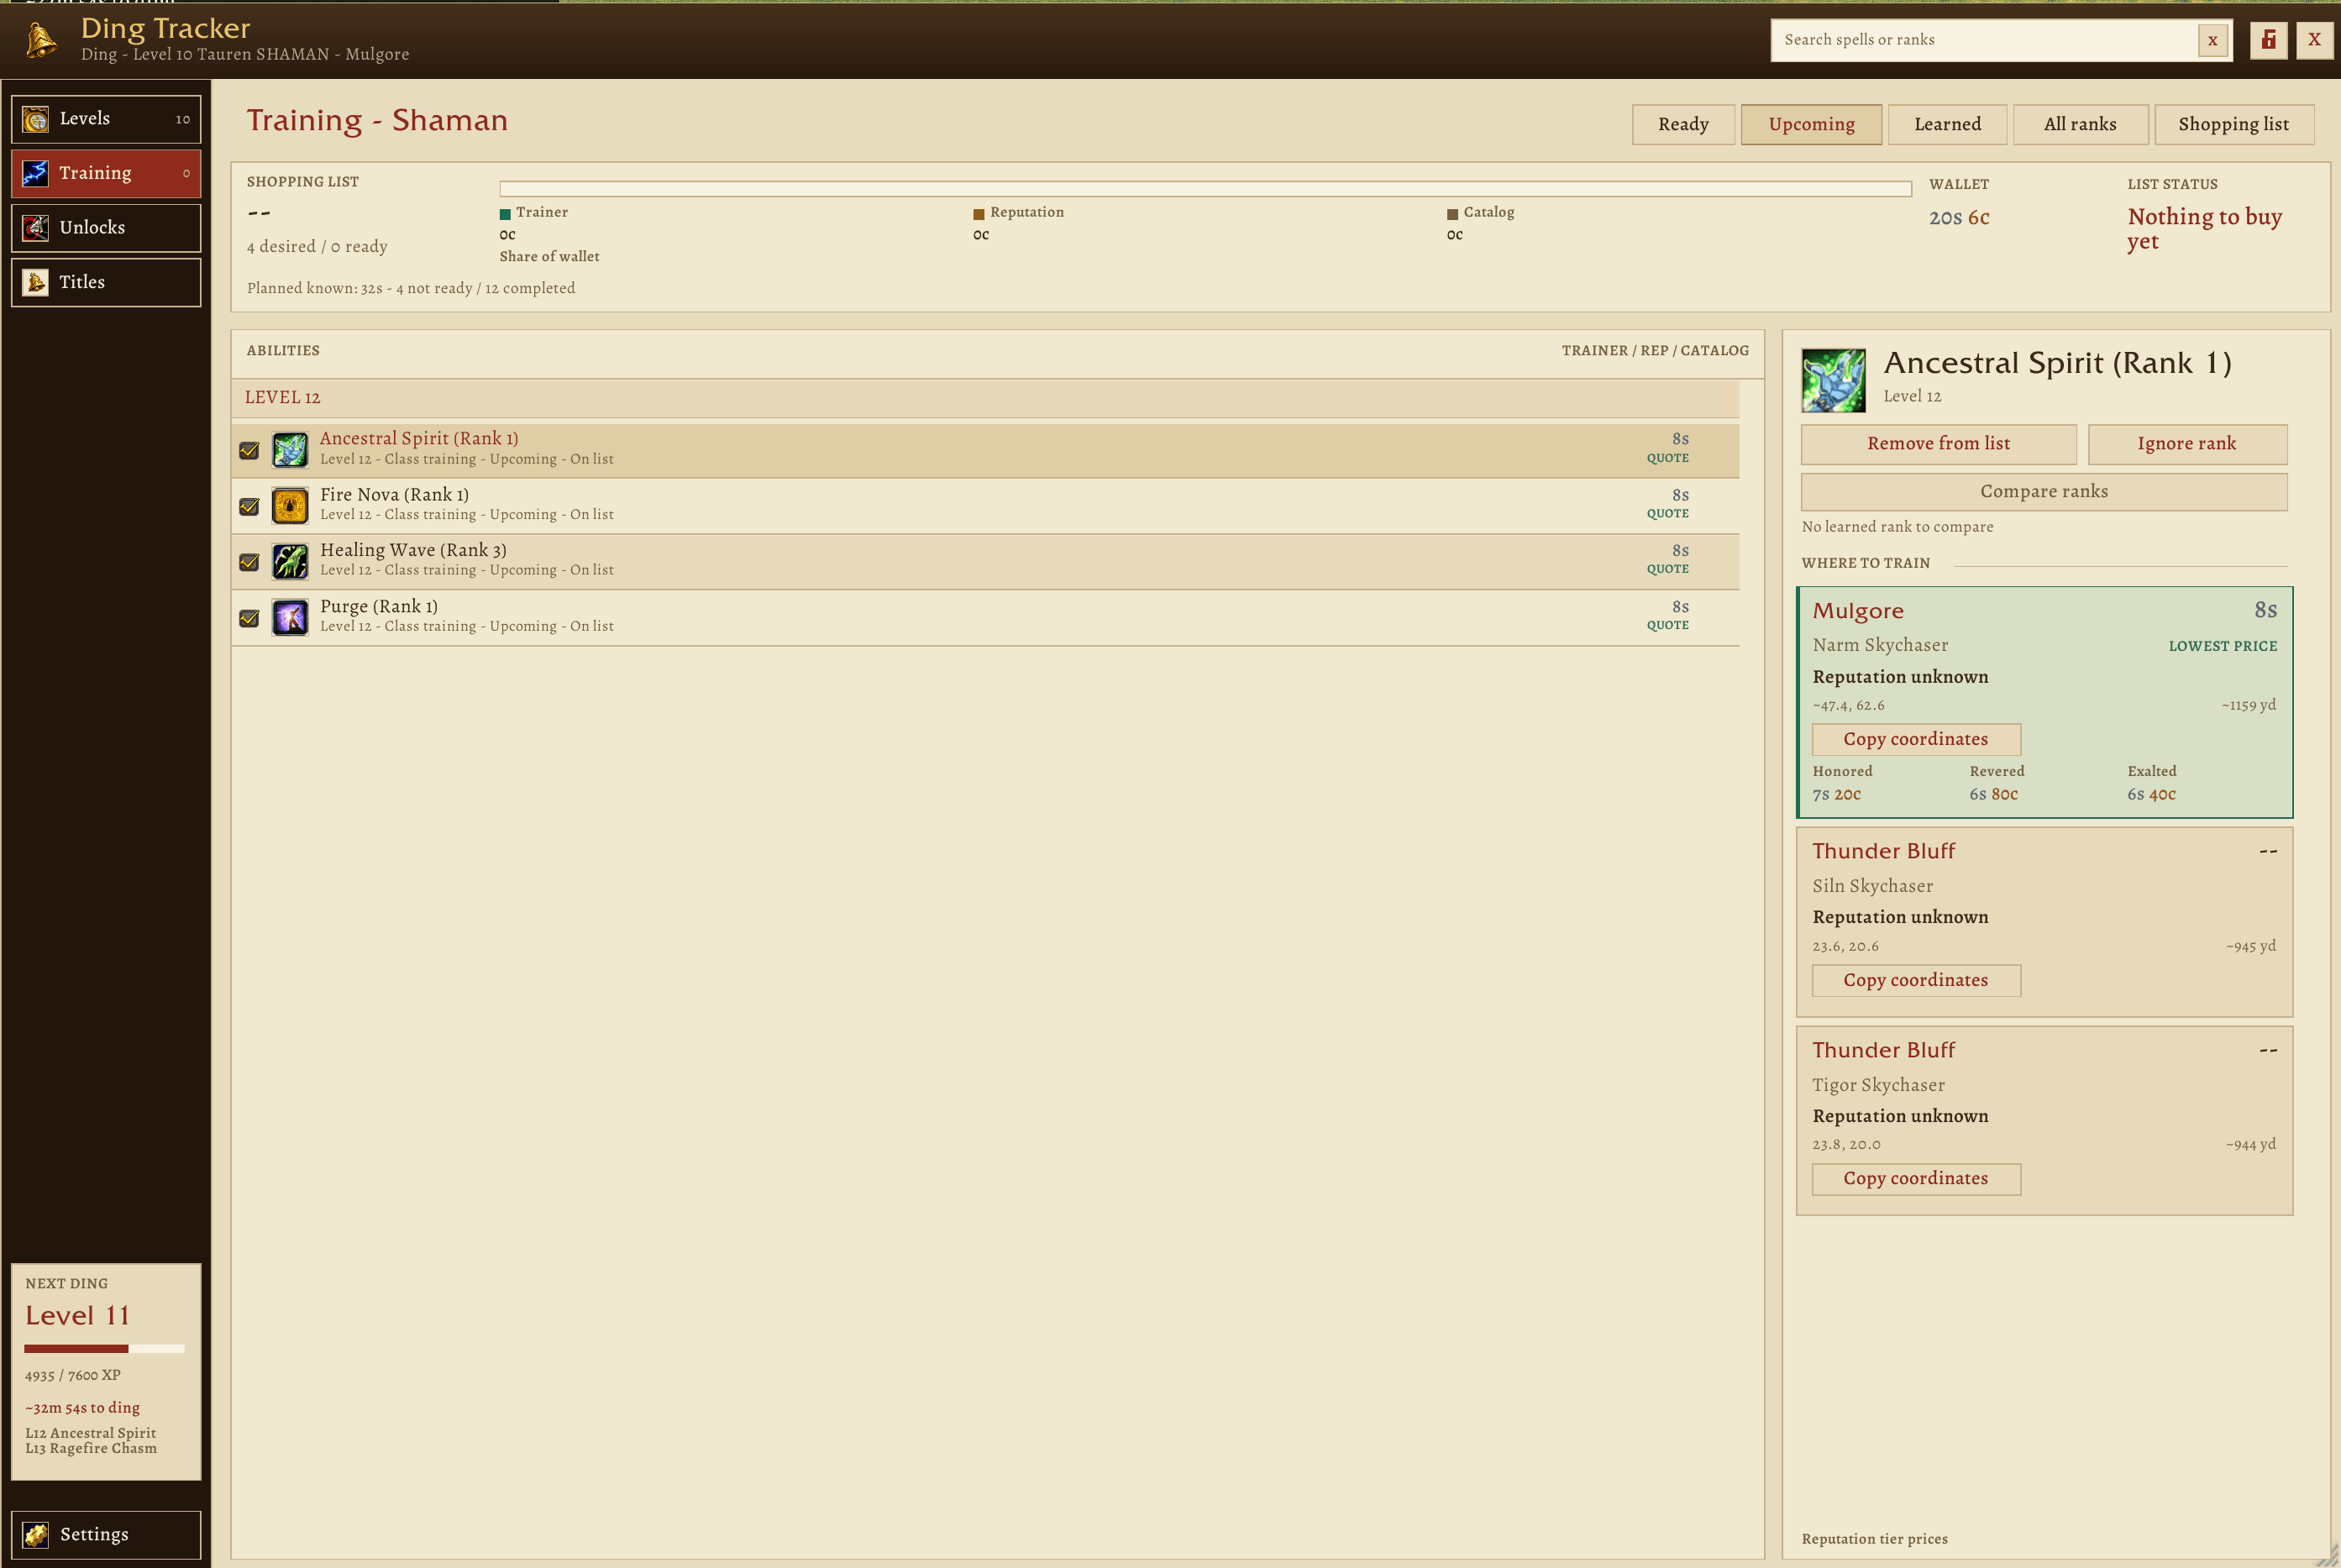Uncheck Fire Nova (Rank 1) checkbox

tap(249, 507)
